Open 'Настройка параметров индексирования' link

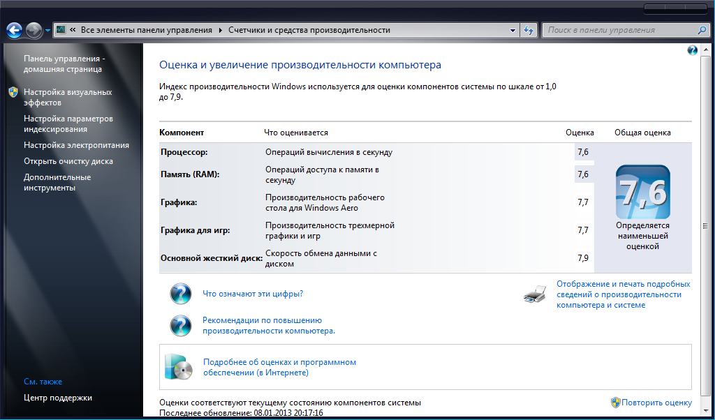click(x=68, y=124)
